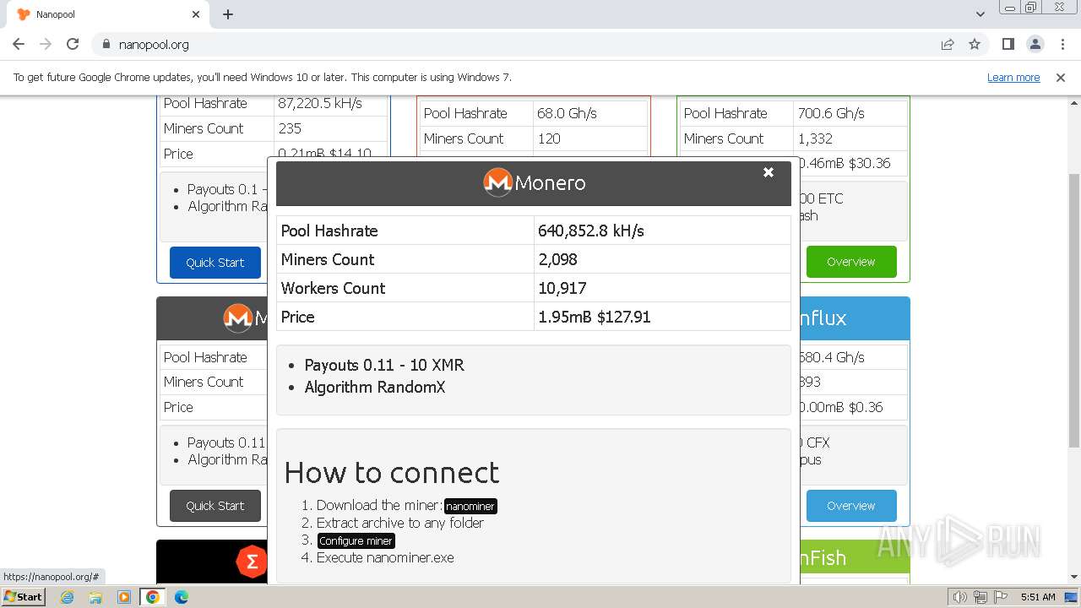Click the dark Quick Start button
The height and width of the screenshot is (608, 1081).
point(215,506)
